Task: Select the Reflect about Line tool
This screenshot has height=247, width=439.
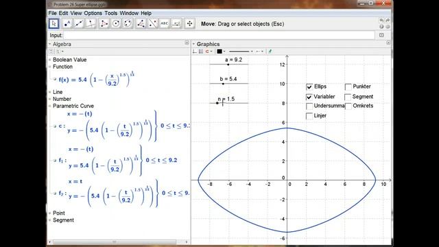Action: 152,24
